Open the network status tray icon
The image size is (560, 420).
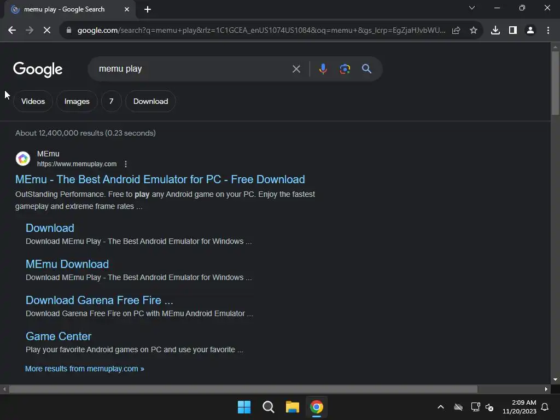(475, 407)
